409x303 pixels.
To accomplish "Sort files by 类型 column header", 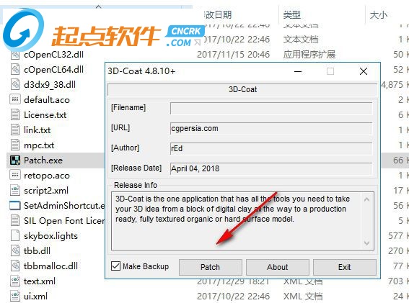I will click(292, 15).
